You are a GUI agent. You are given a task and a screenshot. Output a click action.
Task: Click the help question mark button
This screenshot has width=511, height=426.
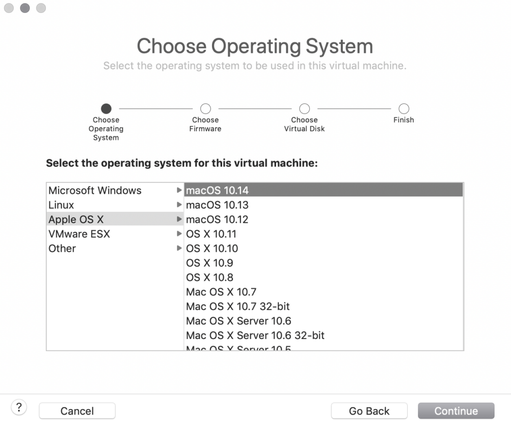(x=19, y=407)
